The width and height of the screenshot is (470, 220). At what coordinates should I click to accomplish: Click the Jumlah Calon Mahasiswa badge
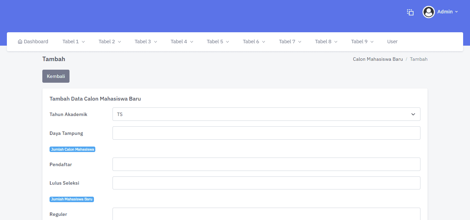pyautogui.click(x=72, y=149)
